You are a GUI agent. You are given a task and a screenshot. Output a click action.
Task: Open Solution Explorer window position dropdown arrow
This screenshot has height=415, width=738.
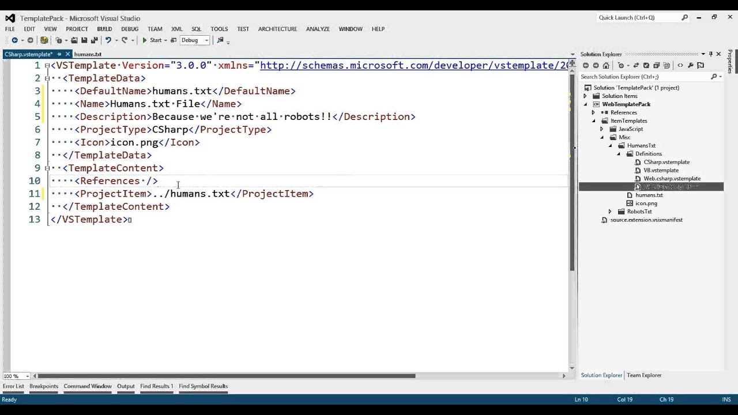(703, 54)
